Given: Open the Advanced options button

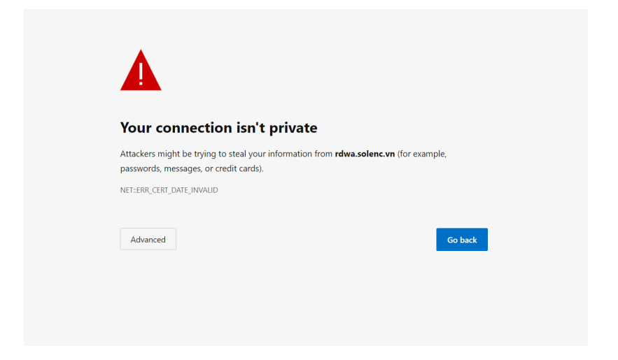Looking at the screenshot, I should coord(148,239).
